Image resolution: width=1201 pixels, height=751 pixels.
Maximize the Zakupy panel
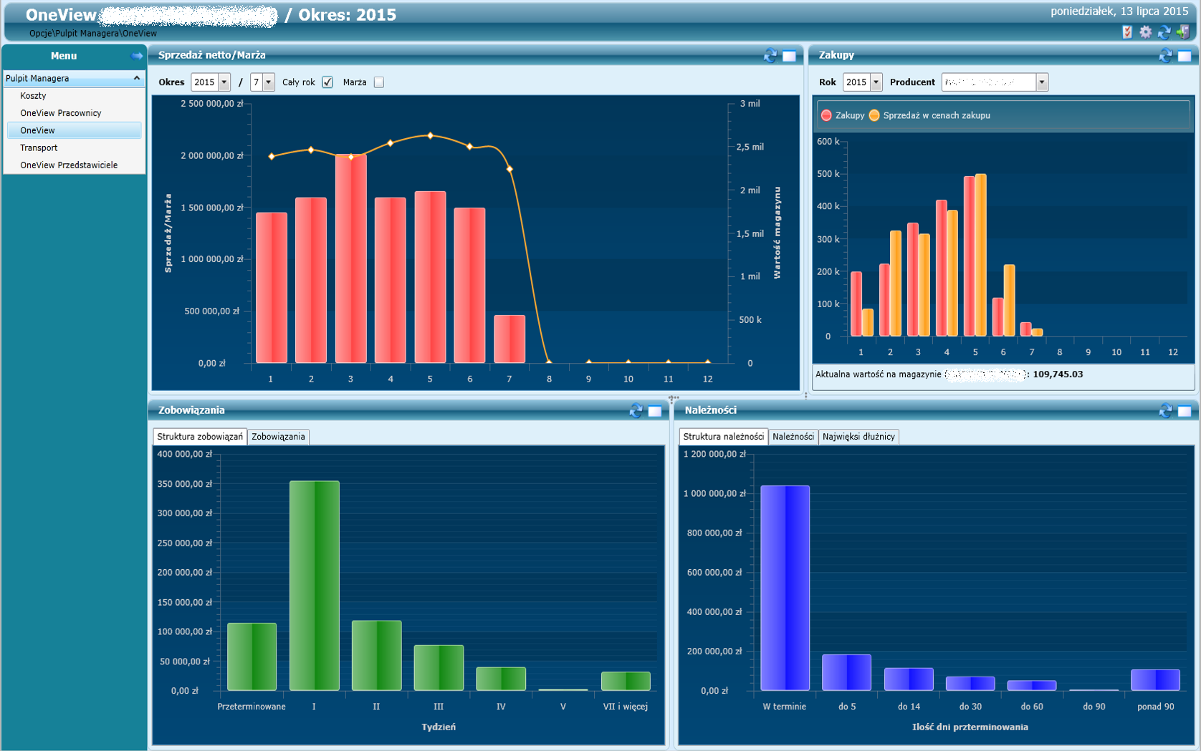click(x=1185, y=56)
